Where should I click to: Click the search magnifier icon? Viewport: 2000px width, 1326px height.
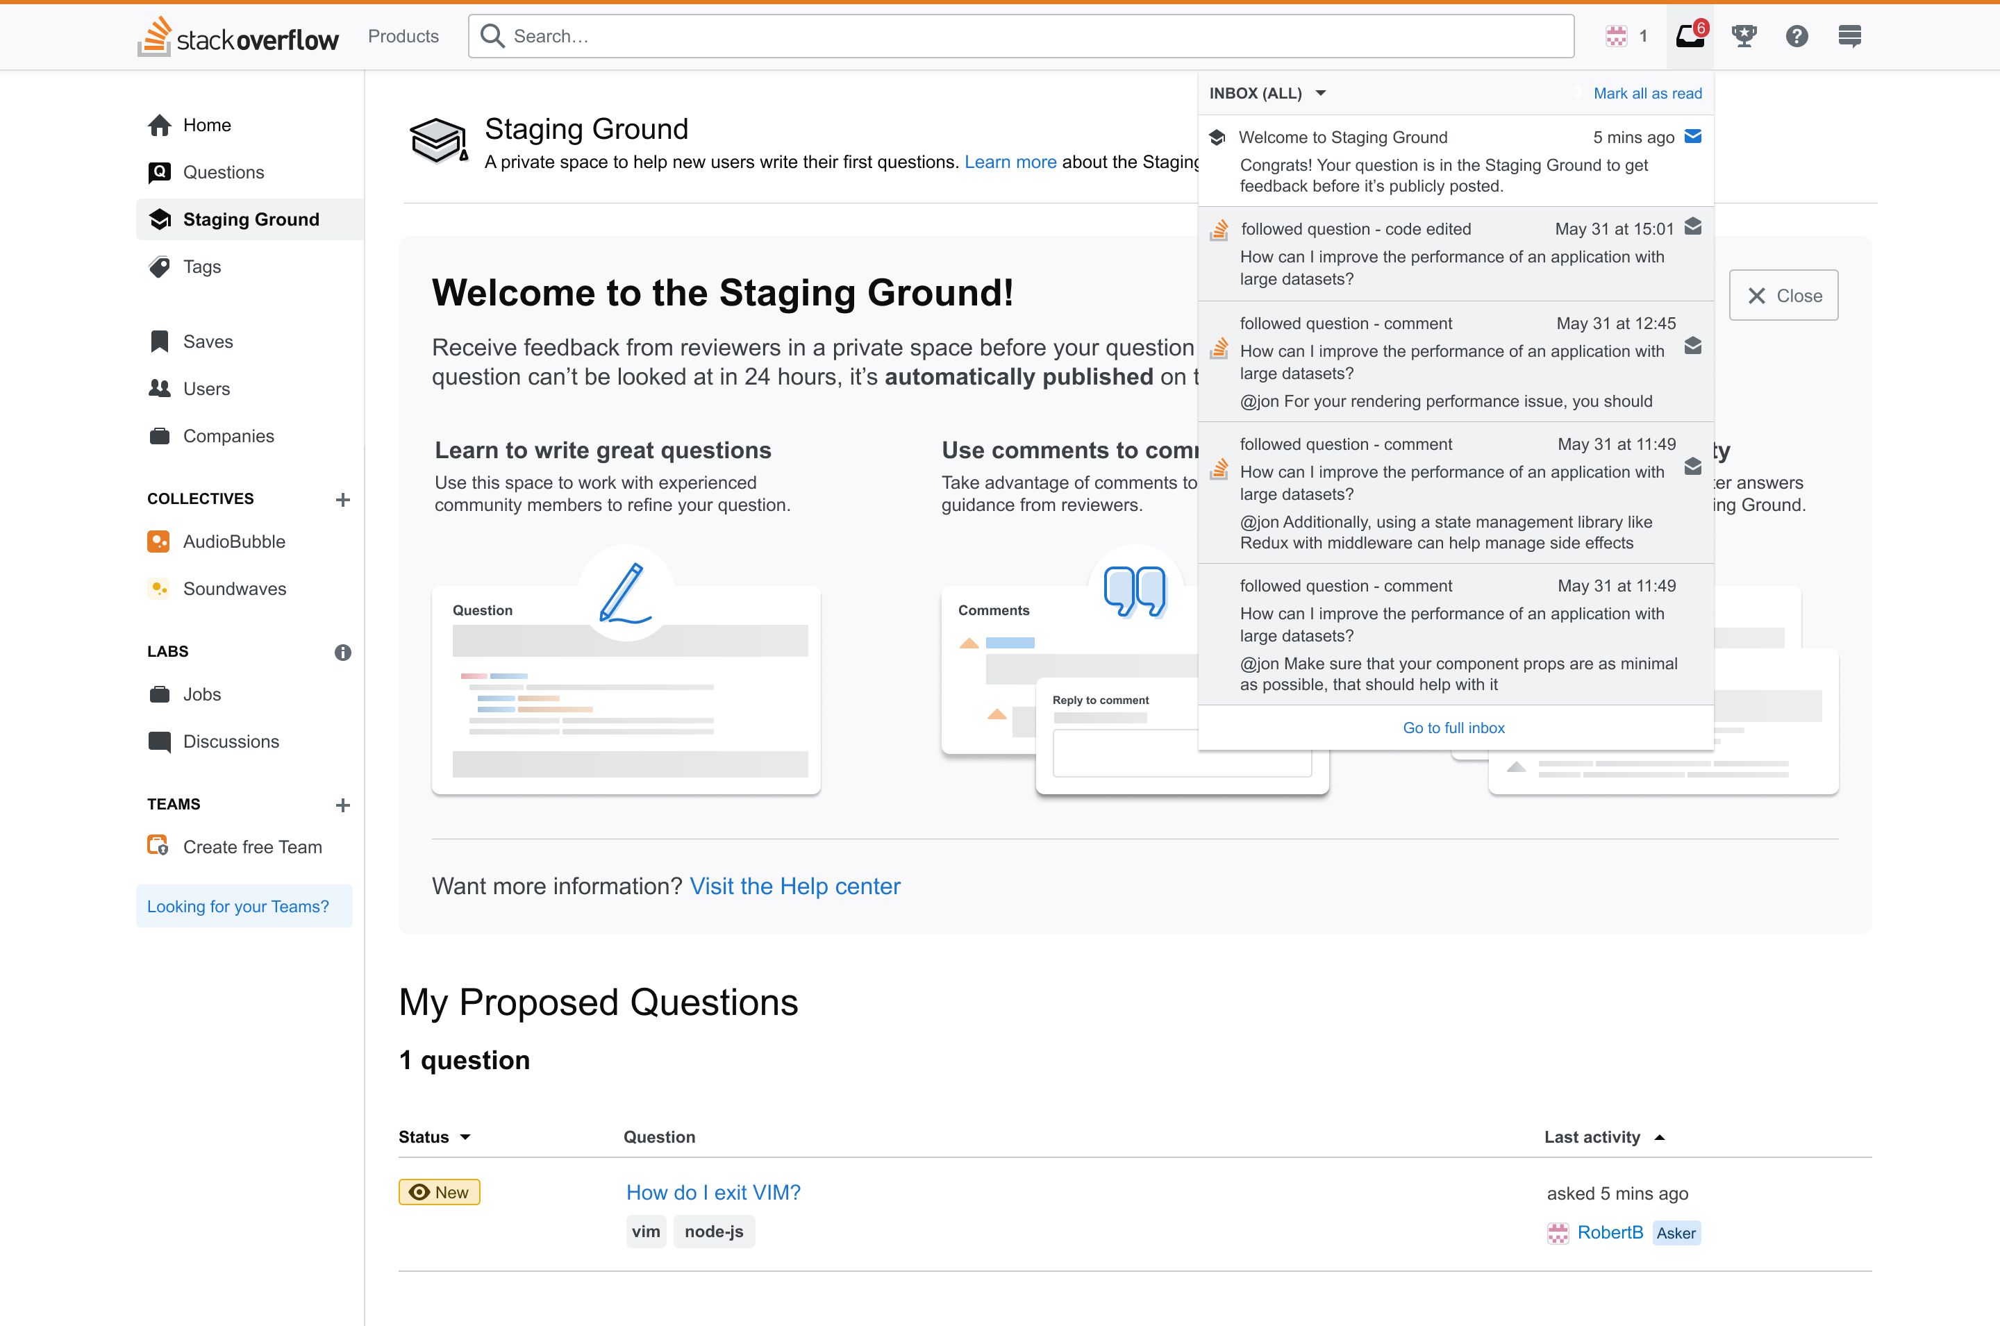pyautogui.click(x=492, y=35)
